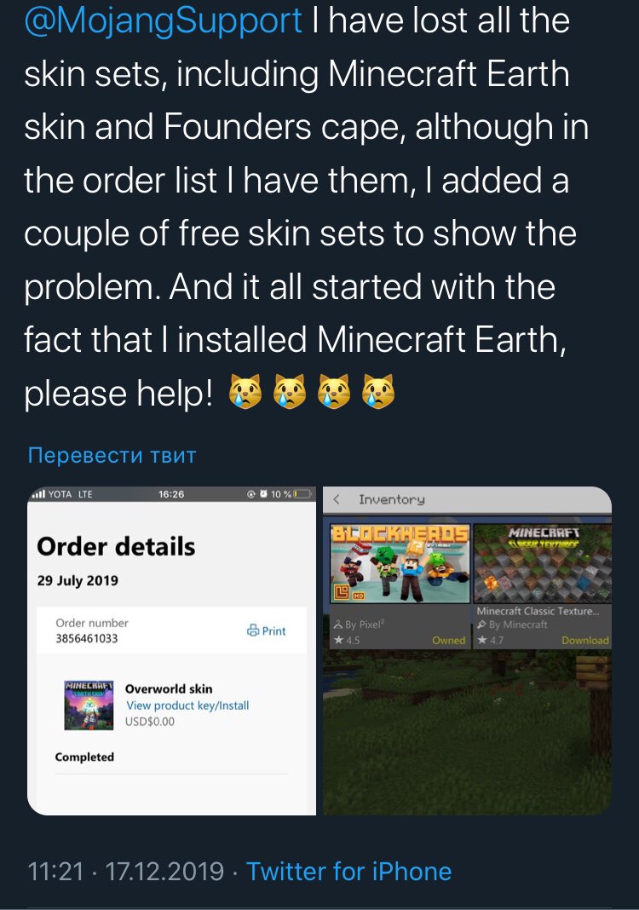Tap the 4.7 star rating
639x910 pixels.
(491, 640)
